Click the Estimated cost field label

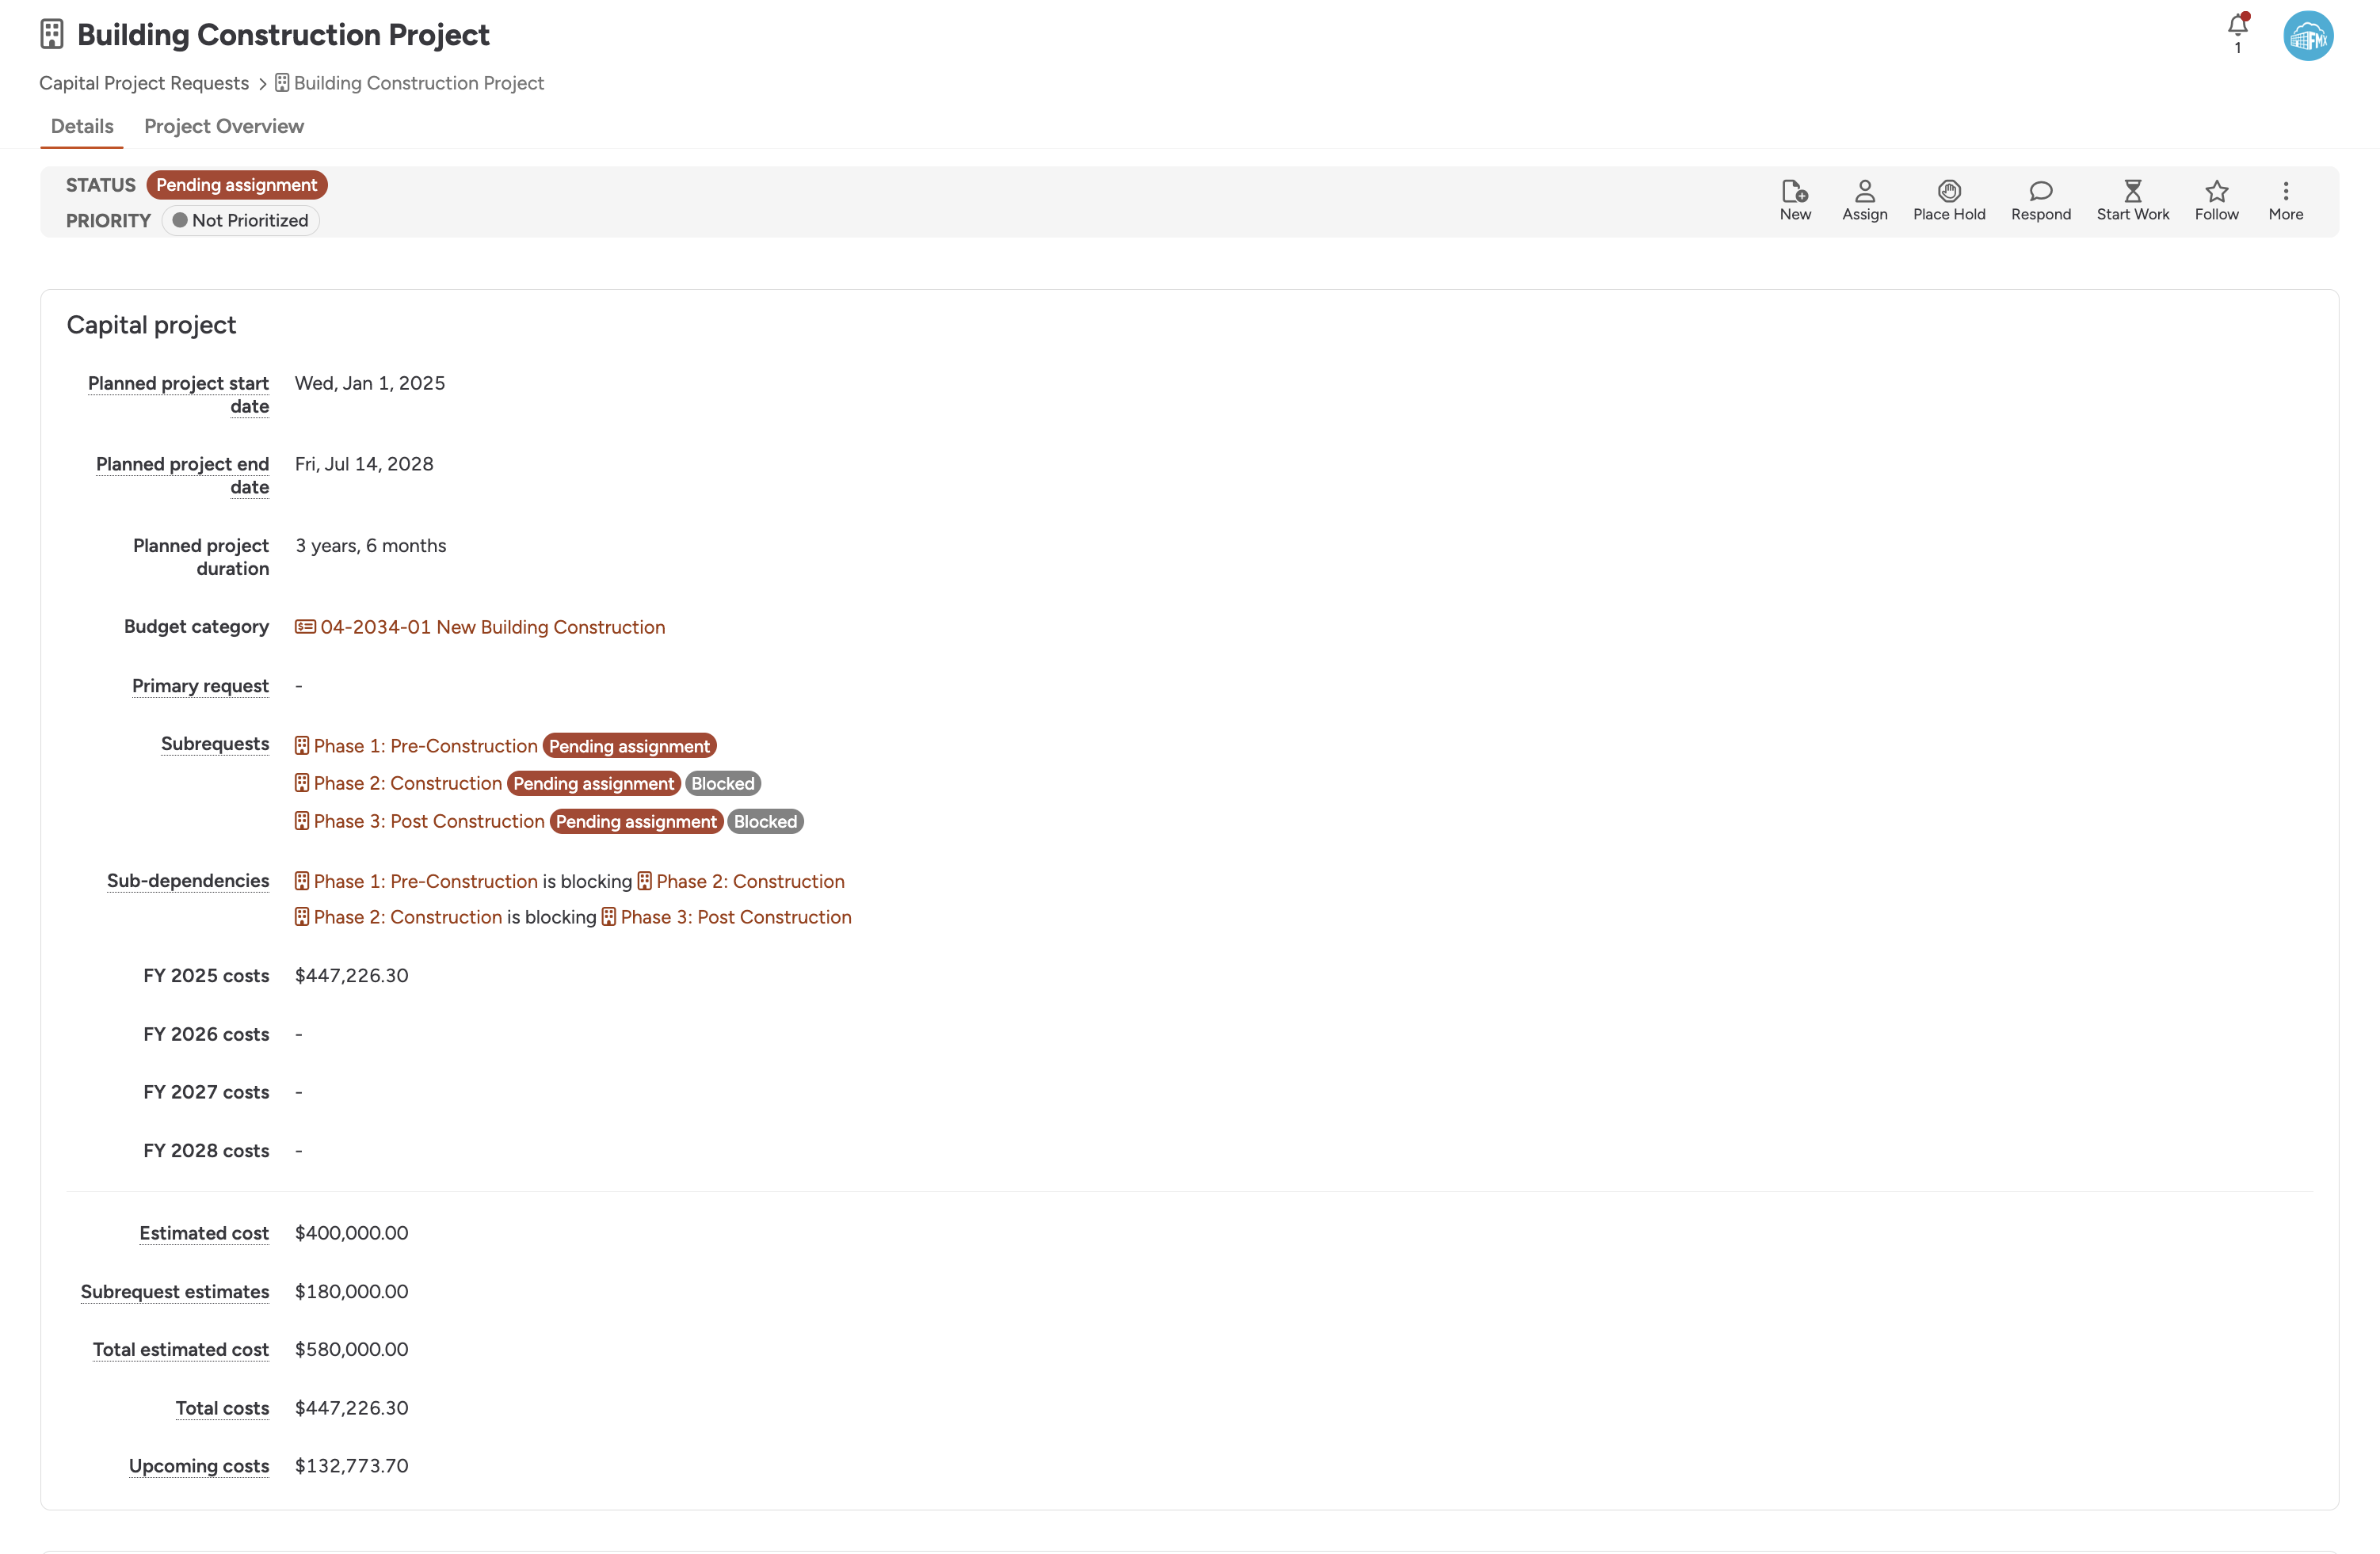pyautogui.click(x=204, y=1233)
